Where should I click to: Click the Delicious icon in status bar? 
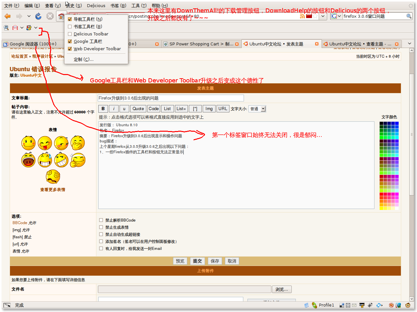click(342, 305)
